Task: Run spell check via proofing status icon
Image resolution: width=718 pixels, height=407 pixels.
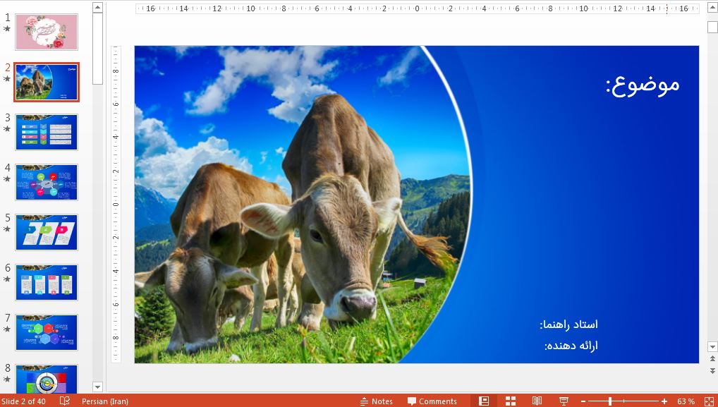Action: pos(64,401)
